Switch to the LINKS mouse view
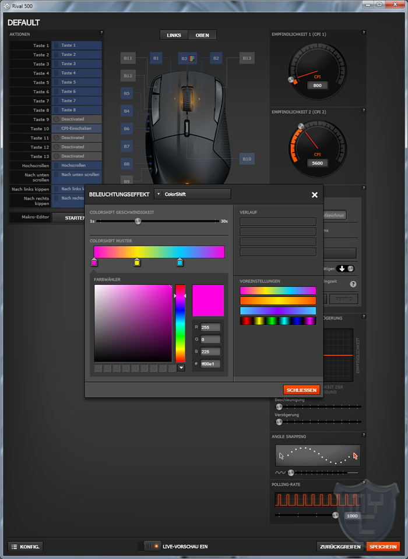Viewport: 408px width, 559px height. tap(174, 35)
